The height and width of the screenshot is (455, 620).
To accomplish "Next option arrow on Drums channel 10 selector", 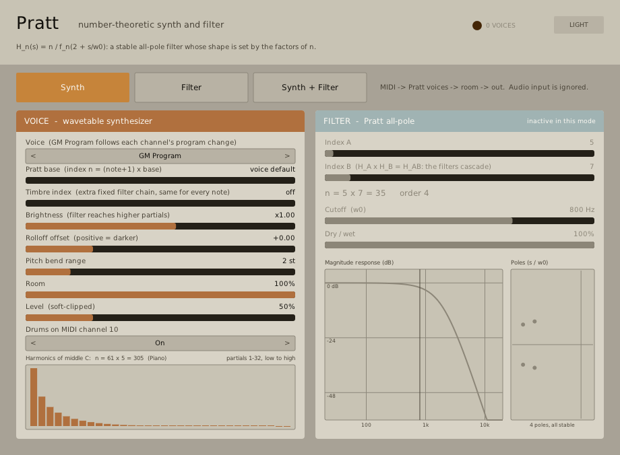I will [287, 343].
